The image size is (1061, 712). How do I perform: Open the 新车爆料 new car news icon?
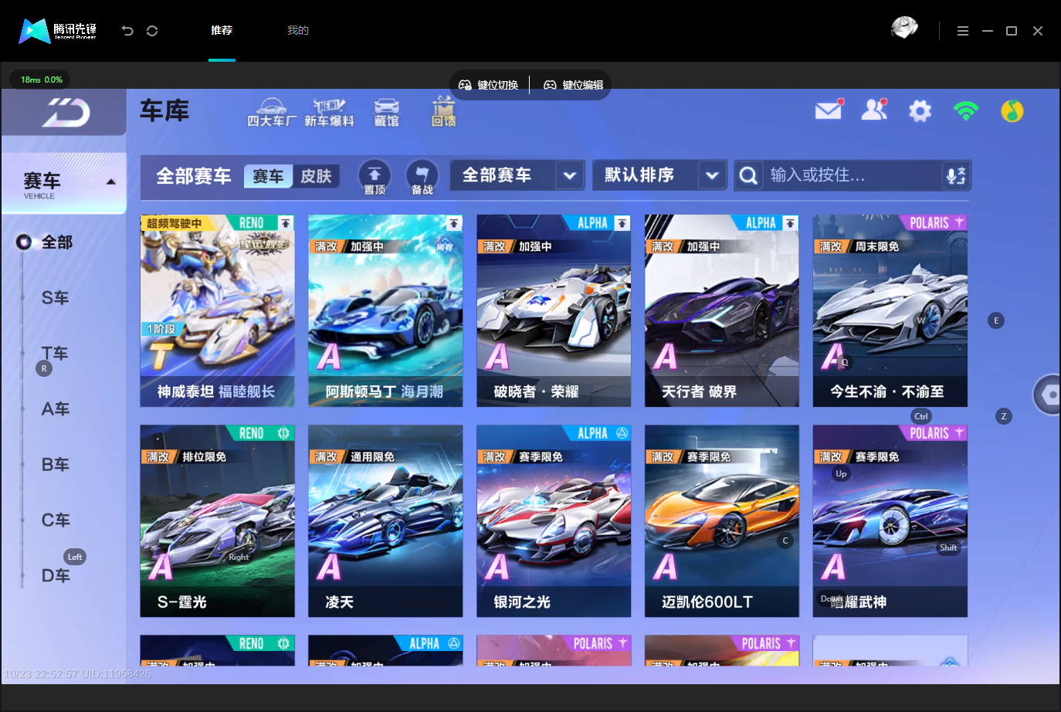click(329, 113)
